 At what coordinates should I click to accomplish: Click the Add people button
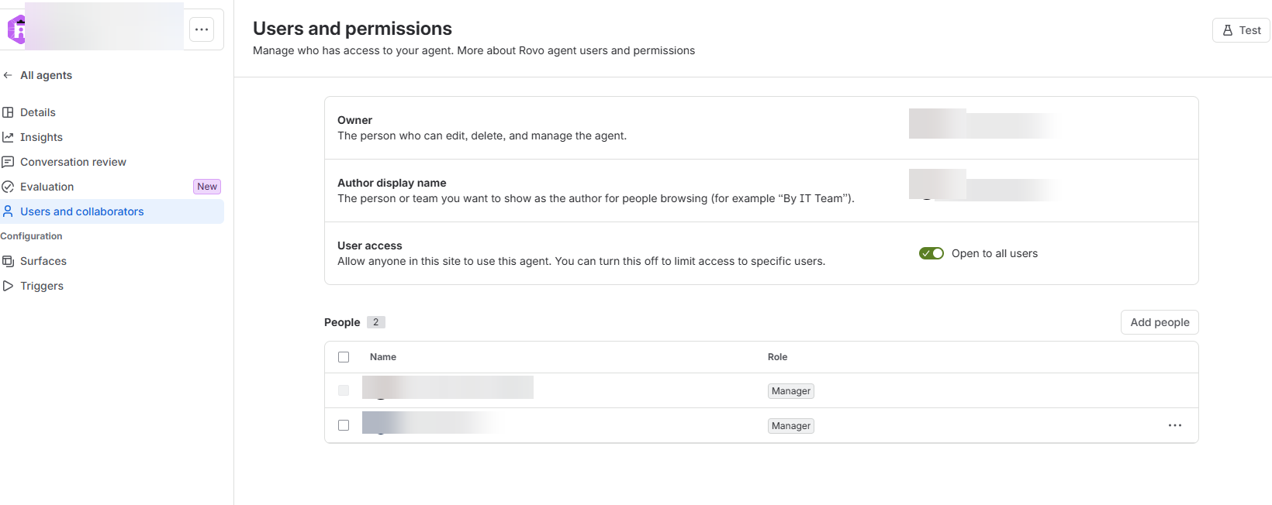click(1160, 322)
